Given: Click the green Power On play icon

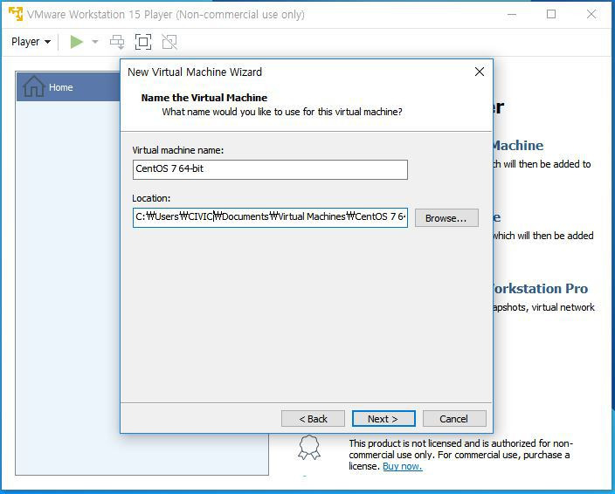Looking at the screenshot, I should pos(77,42).
